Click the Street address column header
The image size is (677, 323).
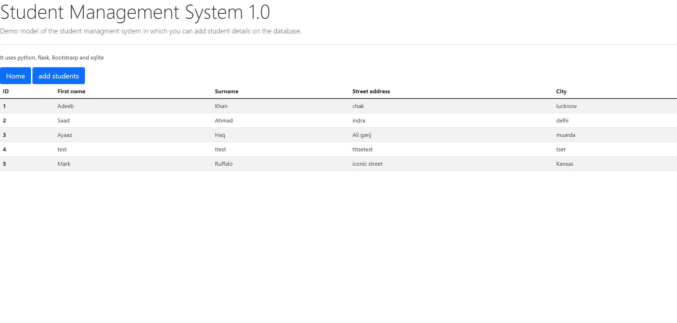click(371, 91)
